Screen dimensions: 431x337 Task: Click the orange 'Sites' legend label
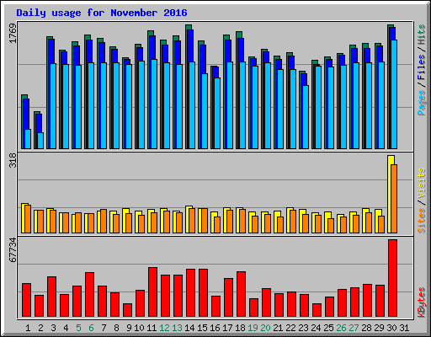pyautogui.click(x=421, y=221)
